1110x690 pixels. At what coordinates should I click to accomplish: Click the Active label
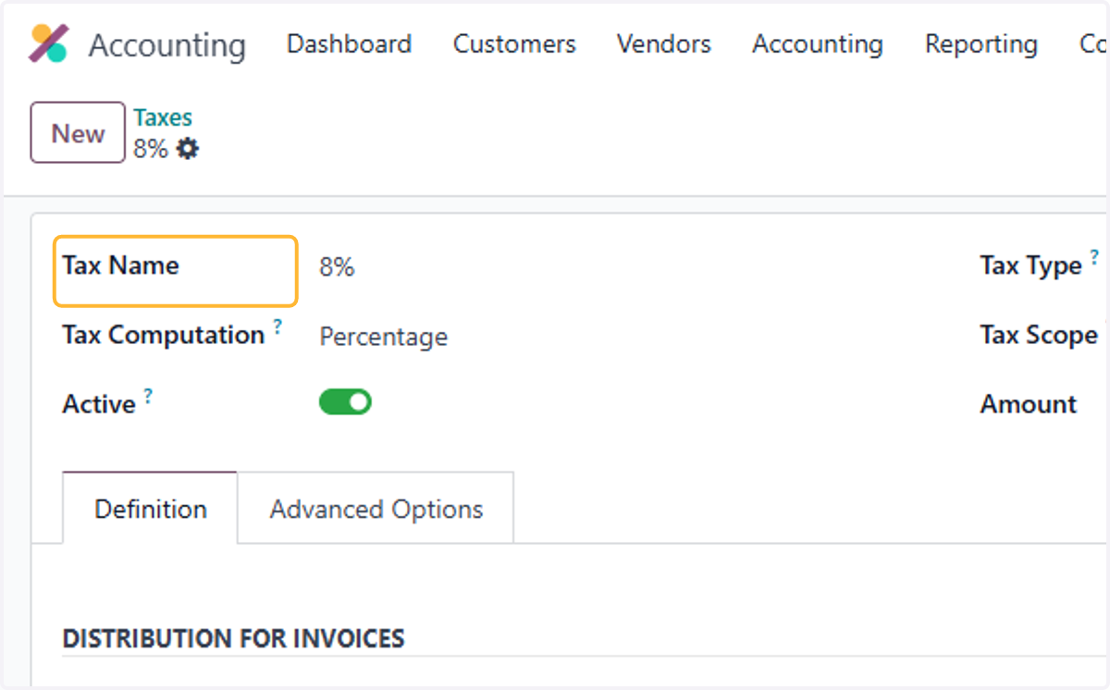pos(99,404)
